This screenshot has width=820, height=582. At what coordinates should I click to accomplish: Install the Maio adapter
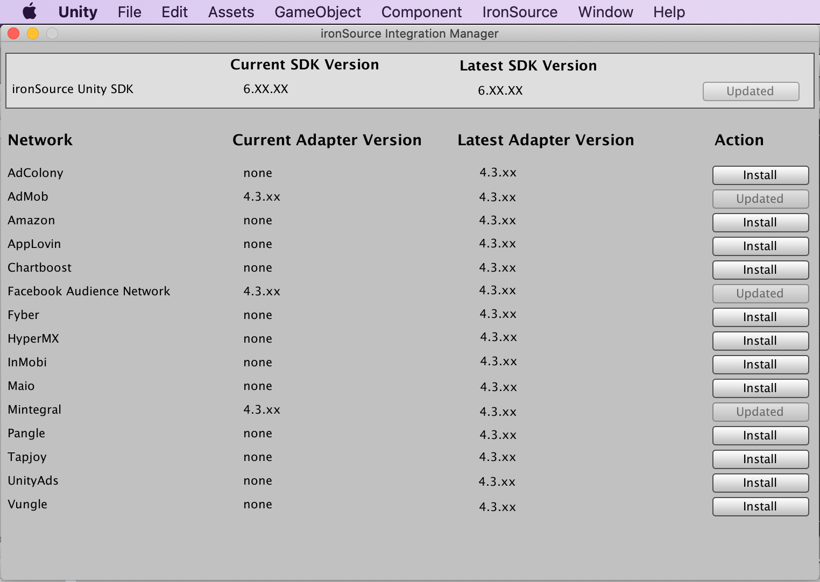[x=760, y=388]
